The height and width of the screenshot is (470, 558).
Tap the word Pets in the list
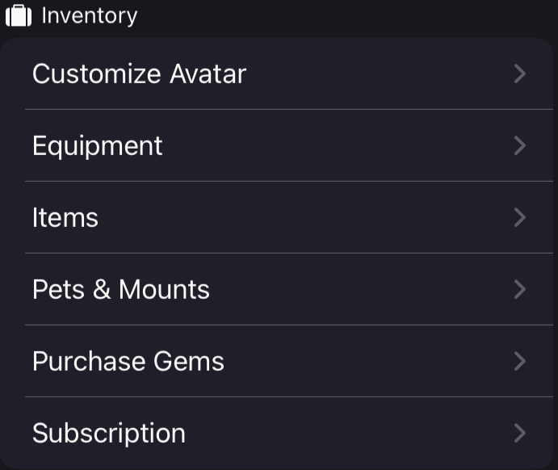pos(59,290)
